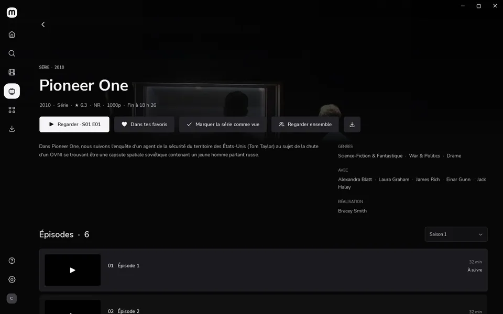
Task: Click the War & Politics genre
Action: [x=424, y=156]
